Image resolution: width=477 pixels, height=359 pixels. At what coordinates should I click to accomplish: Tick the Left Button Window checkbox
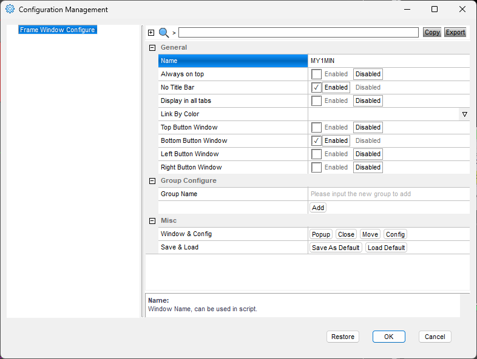click(x=316, y=154)
